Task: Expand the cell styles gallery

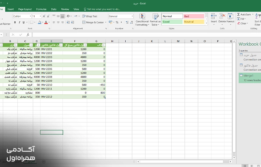Action: (207, 23)
